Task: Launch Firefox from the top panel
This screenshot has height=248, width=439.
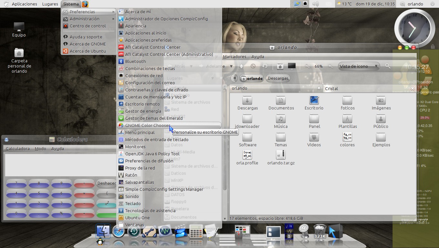Action: [x=85, y=4]
